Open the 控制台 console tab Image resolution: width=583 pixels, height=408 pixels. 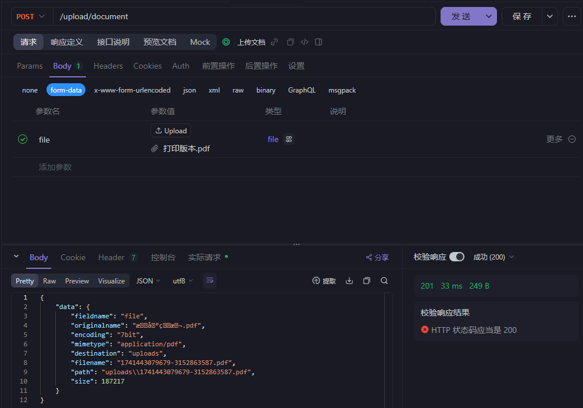163,257
